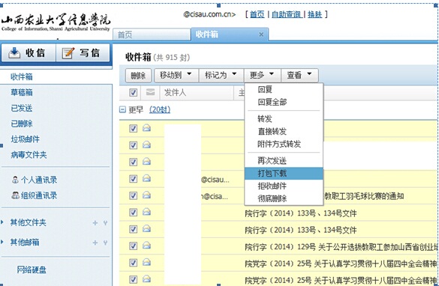The height and width of the screenshot is (286, 439).
Task: Expand 其他邮箱 section arrow
Action: tap(2, 242)
